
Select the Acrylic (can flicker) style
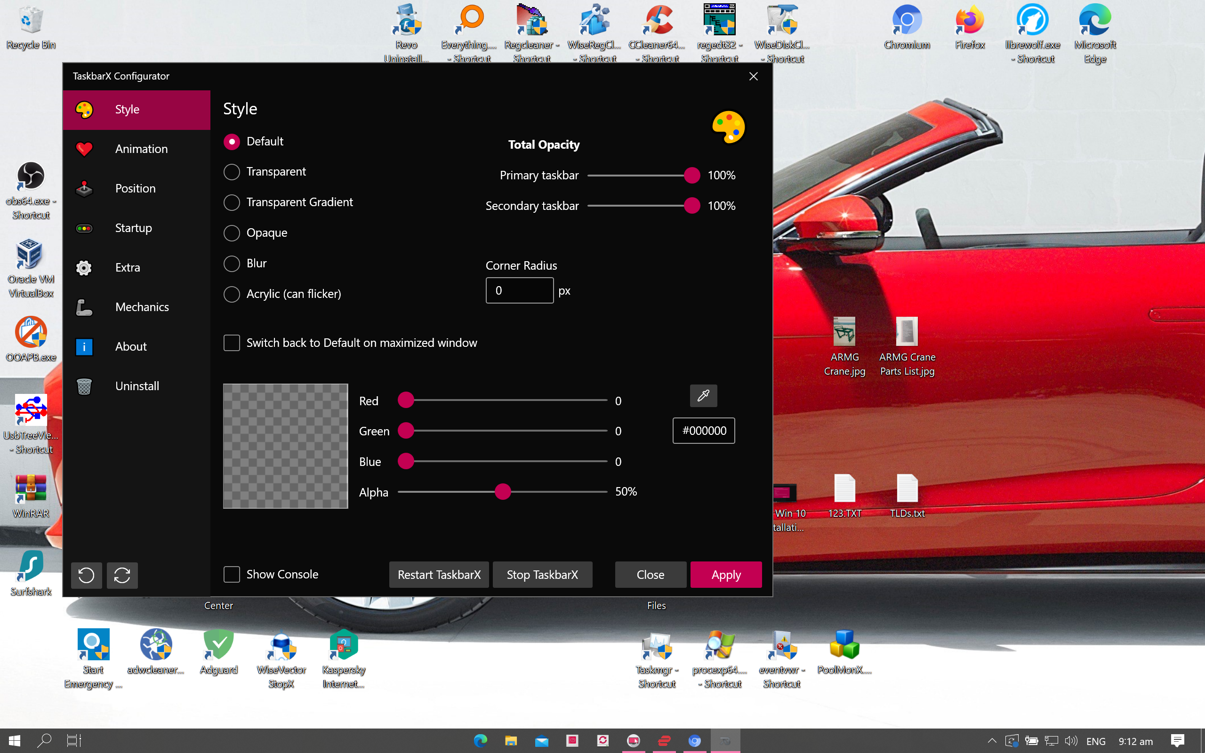[x=232, y=294]
